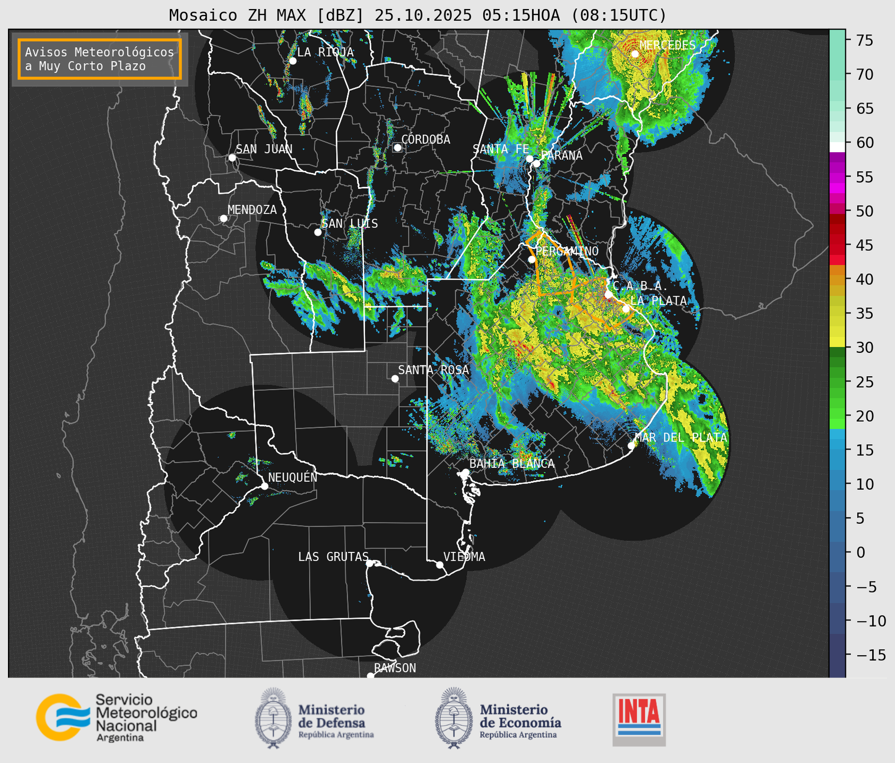The height and width of the screenshot is (763, 895).
Task: Click the 15 tick label on the color scale
Action: (864, 450)
